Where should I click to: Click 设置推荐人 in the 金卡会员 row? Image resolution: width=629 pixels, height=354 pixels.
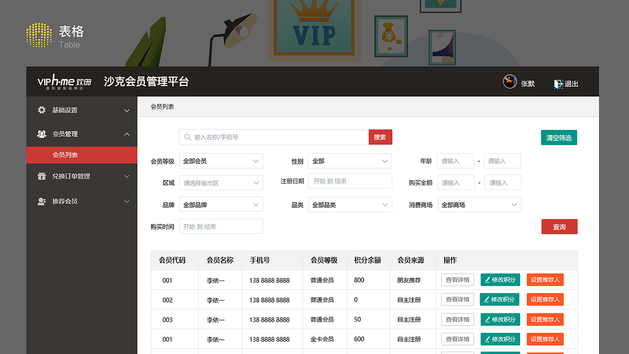coord(545,339)
